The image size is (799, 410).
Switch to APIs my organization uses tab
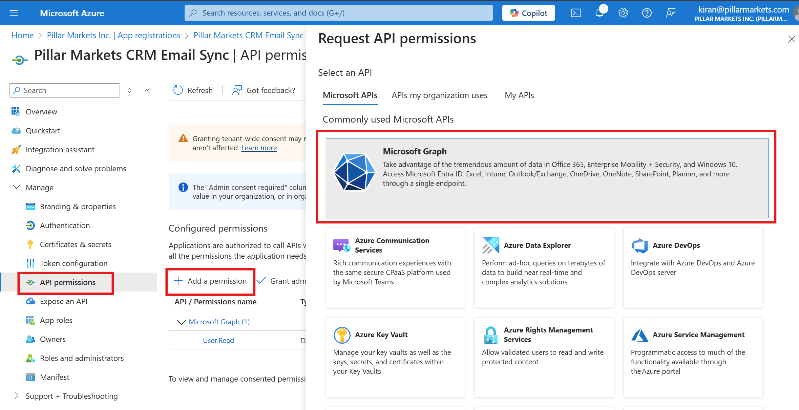(x=439, y=95)
